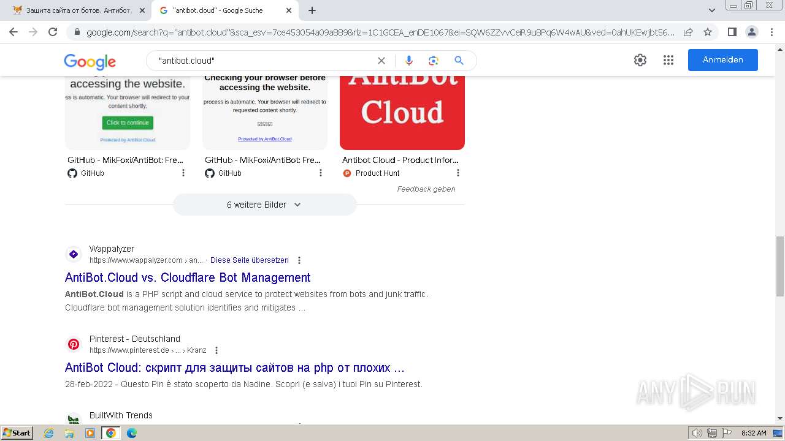Open the AntiBot Cloud Pinterest result link
This screenshot has width=785, height=441.
234,368
